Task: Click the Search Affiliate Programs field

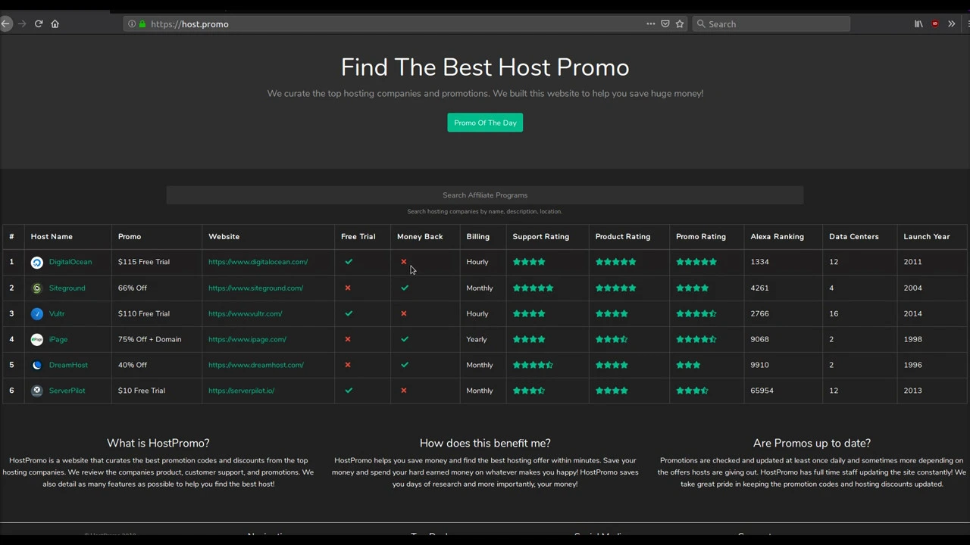Action: pos(485,195)
